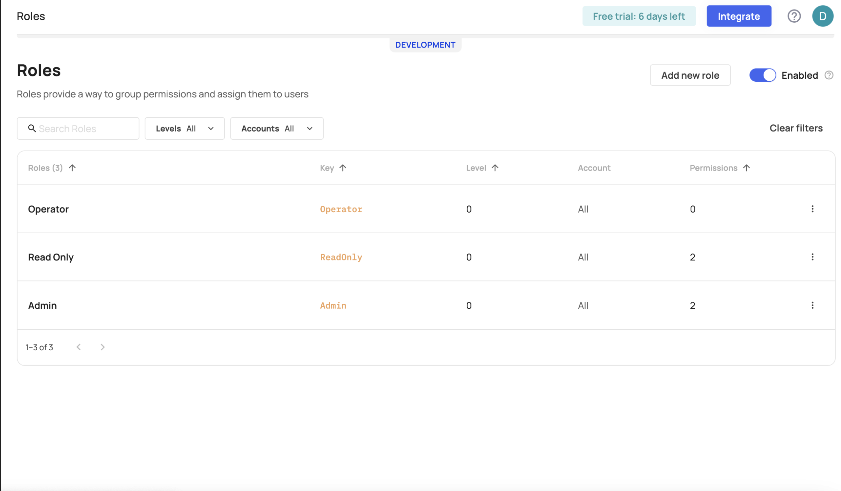Sort by Roles column arrow

(72, 168)
